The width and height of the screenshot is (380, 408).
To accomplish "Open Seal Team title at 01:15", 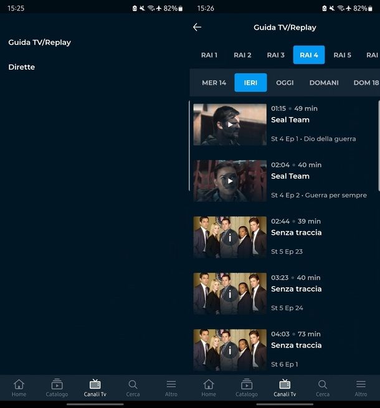I will pyautogui.click(x=290, y=120).
